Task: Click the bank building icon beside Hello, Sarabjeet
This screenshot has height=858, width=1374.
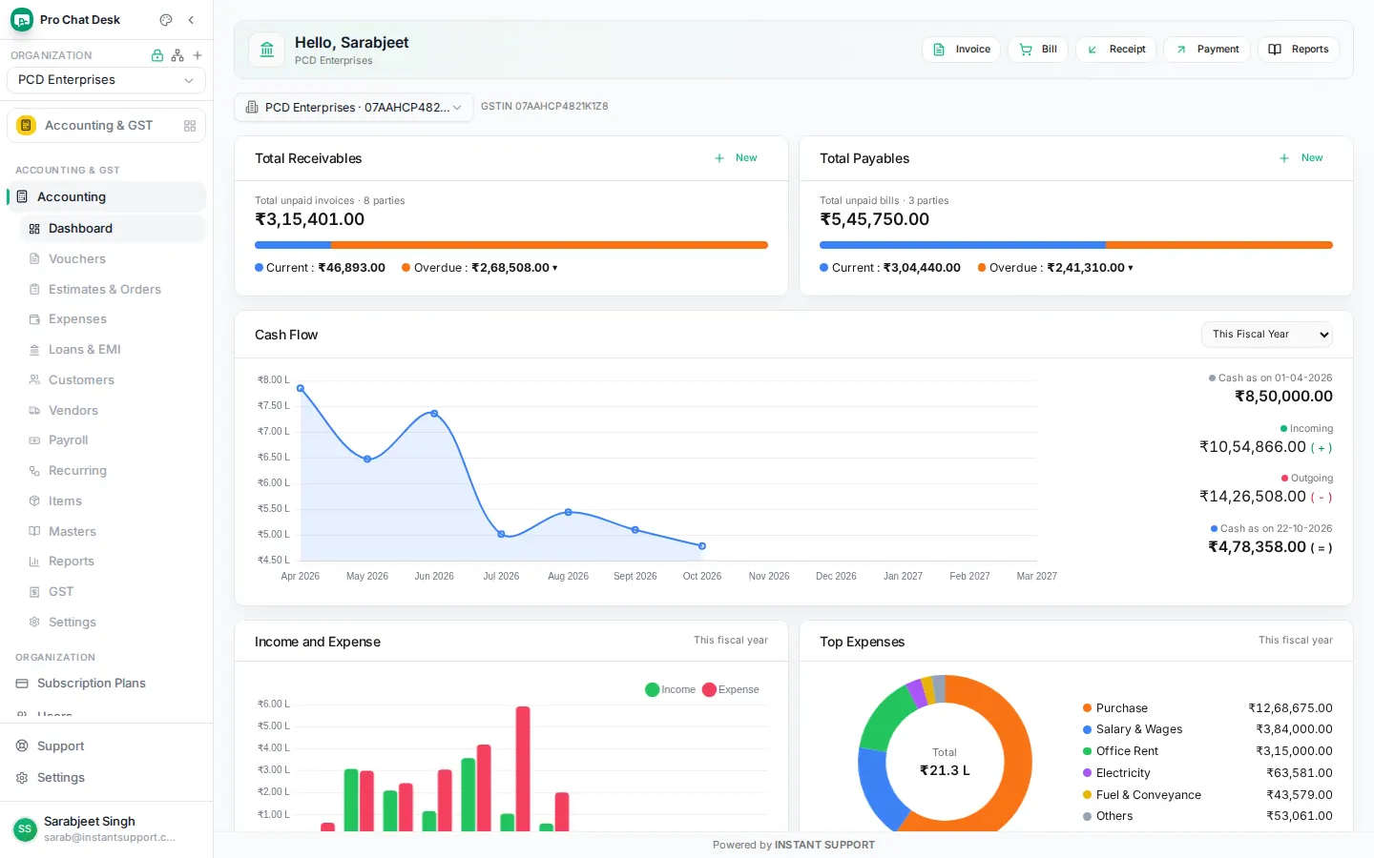Action: (267, 50)
